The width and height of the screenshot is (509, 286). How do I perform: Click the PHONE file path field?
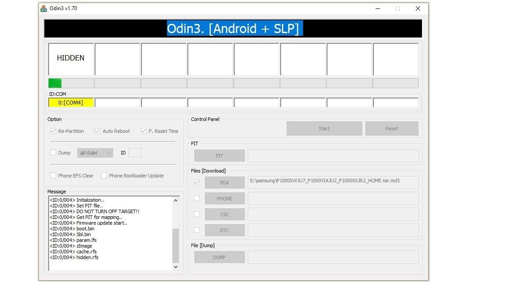point(333,199)
